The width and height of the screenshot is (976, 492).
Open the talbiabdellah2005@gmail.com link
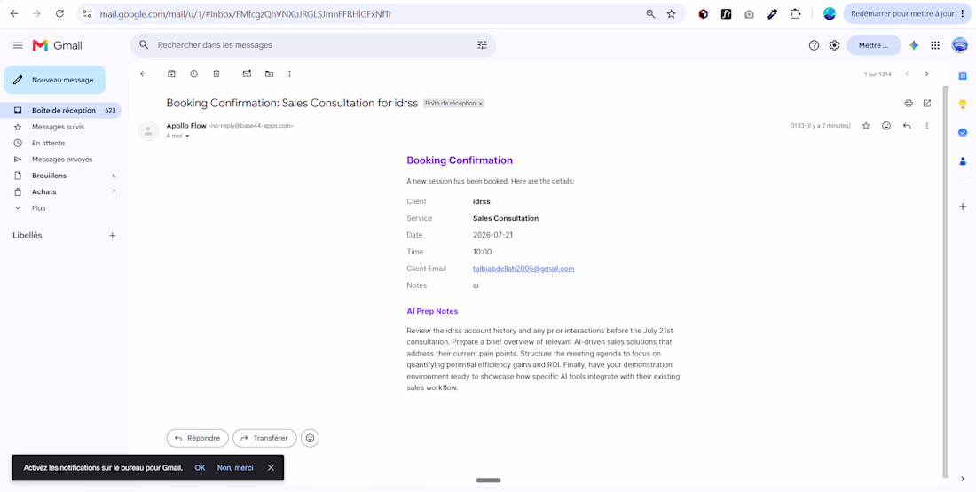(523, 269)
